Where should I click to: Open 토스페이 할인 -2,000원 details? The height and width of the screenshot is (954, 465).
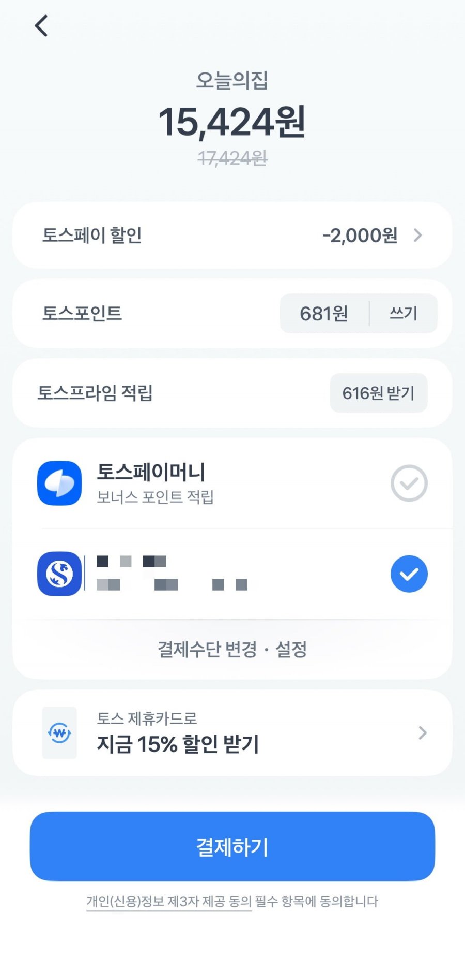[360, 236]
